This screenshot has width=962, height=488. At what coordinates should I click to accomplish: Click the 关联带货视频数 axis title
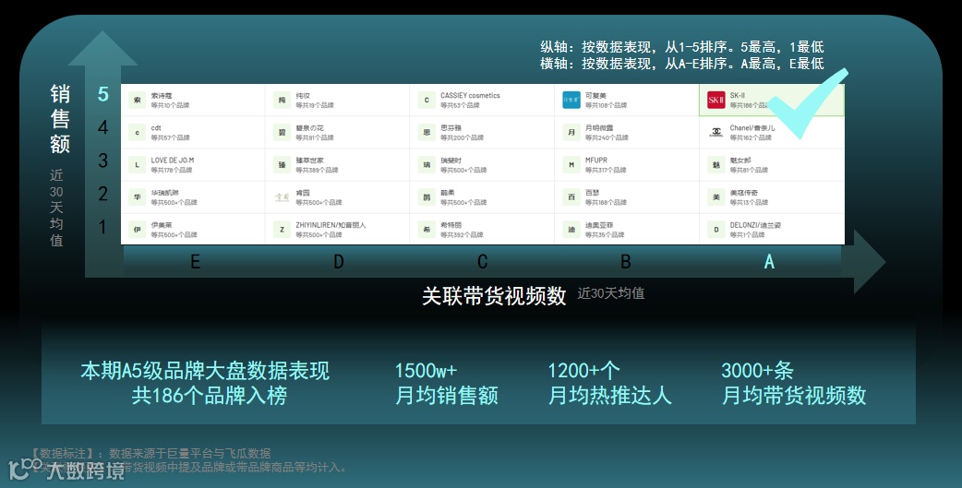pyautogui.click(x=494, y=296)
